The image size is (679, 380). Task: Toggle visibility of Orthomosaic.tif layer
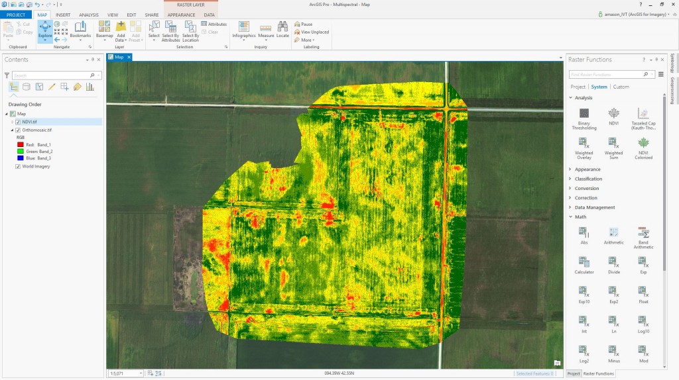point(18,130)
